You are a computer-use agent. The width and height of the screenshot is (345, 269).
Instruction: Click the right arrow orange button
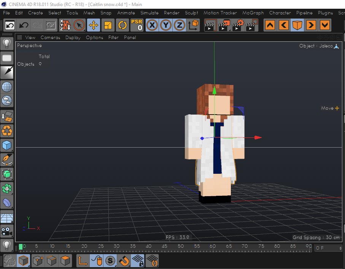point(311,25)
